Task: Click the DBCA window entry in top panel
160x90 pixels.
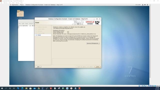Action: tap(44, 5)
